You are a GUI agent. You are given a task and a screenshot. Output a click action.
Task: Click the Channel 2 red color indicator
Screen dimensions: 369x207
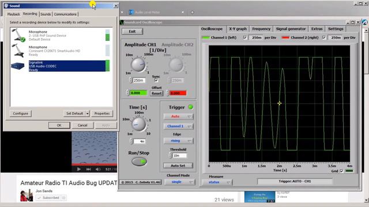tap(285, 37)
